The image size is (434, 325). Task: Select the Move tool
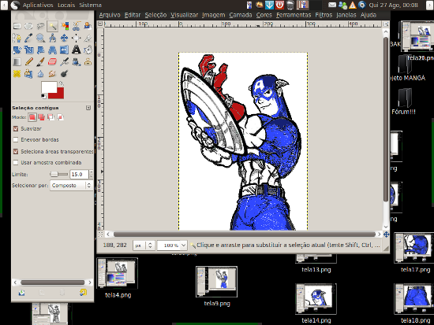[65, 38]
